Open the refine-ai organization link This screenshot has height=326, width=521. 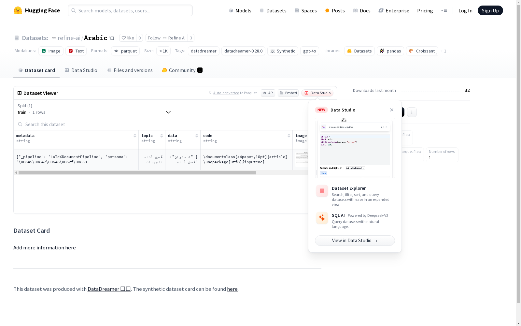click(69, 38)
